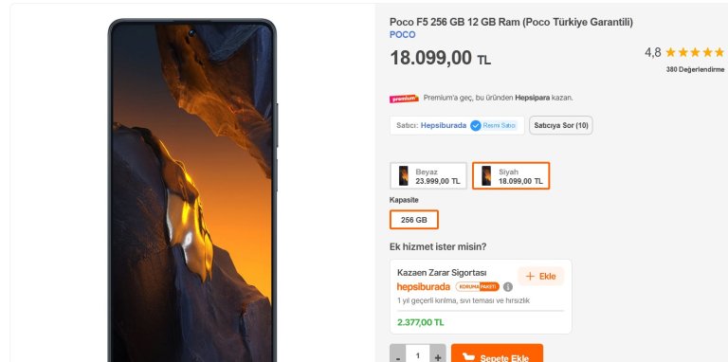Click the cart icon on Sepete Ekle

pyautogui.click(x=469, y=357)
